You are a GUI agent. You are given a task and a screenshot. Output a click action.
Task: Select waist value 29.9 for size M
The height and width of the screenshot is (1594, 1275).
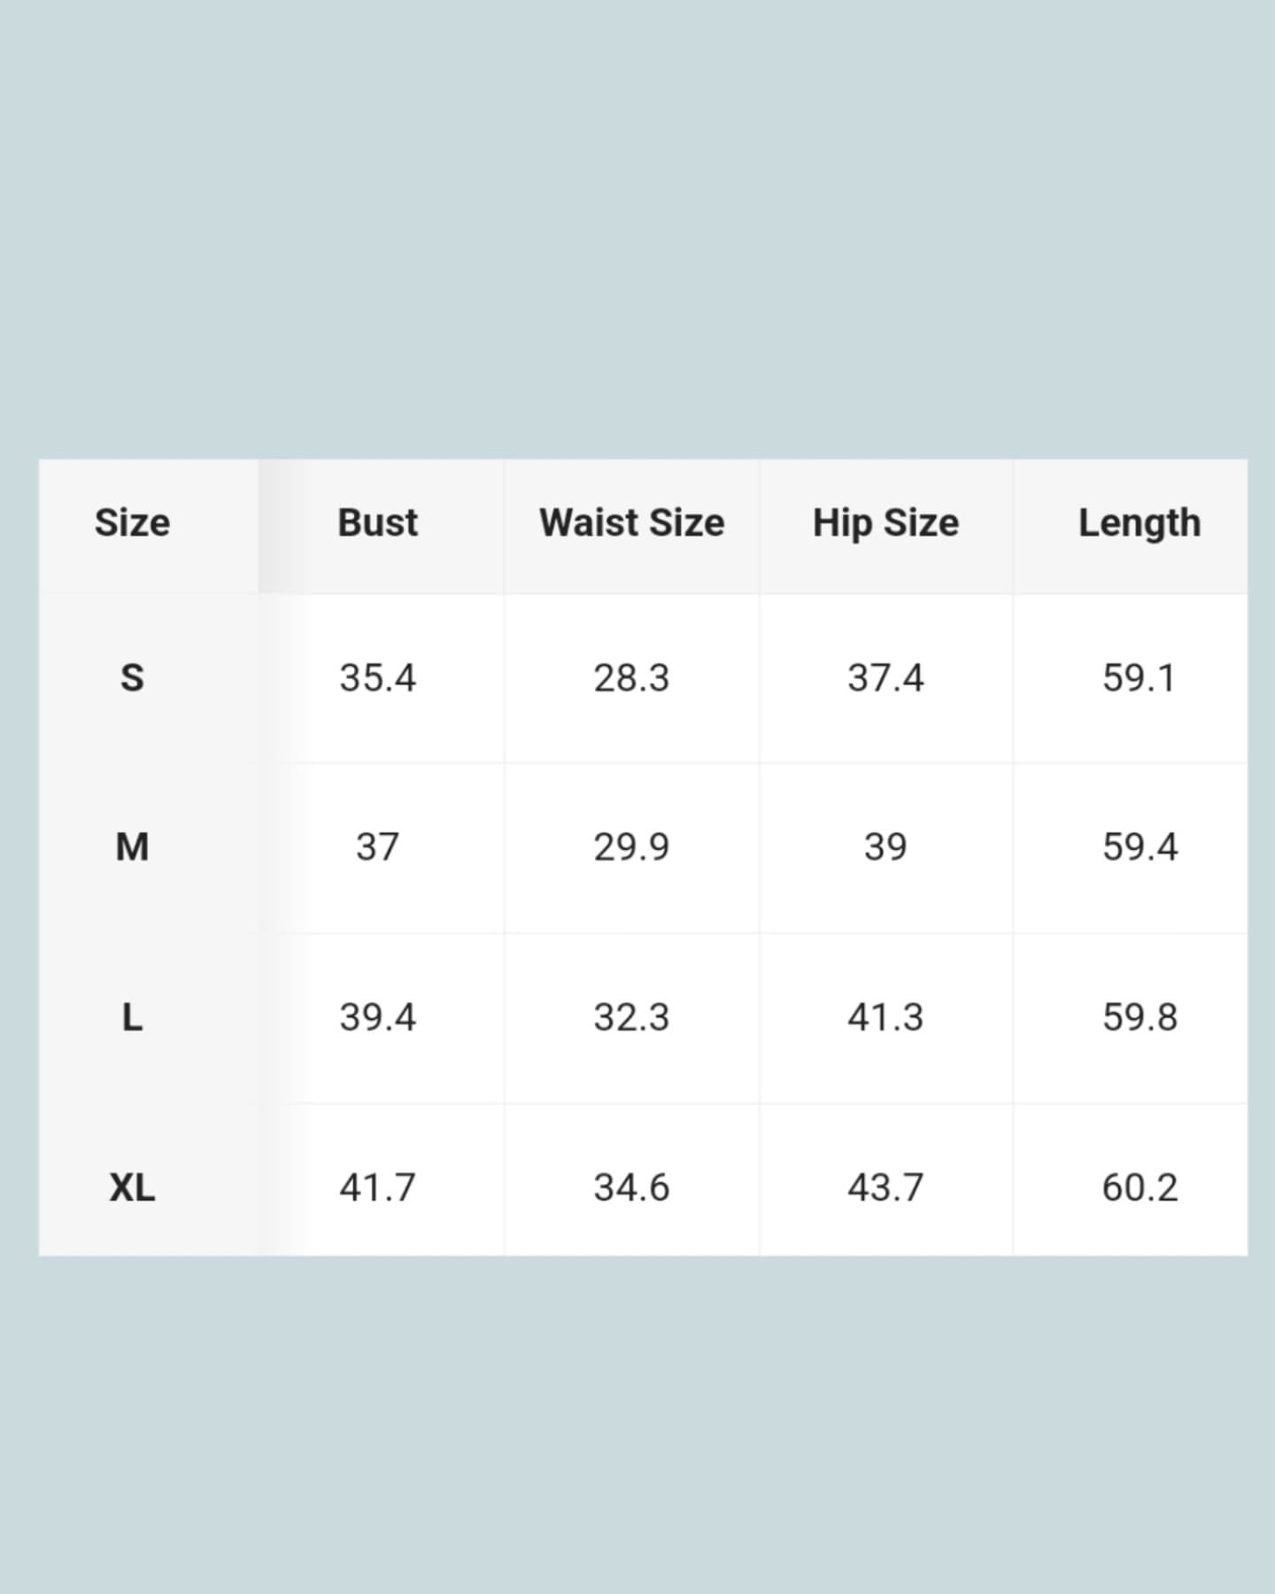631,847
